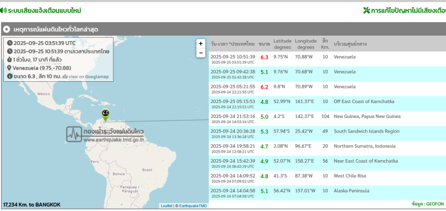The height and width of the screenshot is (211, 446).
Task: Open 'view on Googlemap' link
Action: pyautogui.click(x=89, y=77)
